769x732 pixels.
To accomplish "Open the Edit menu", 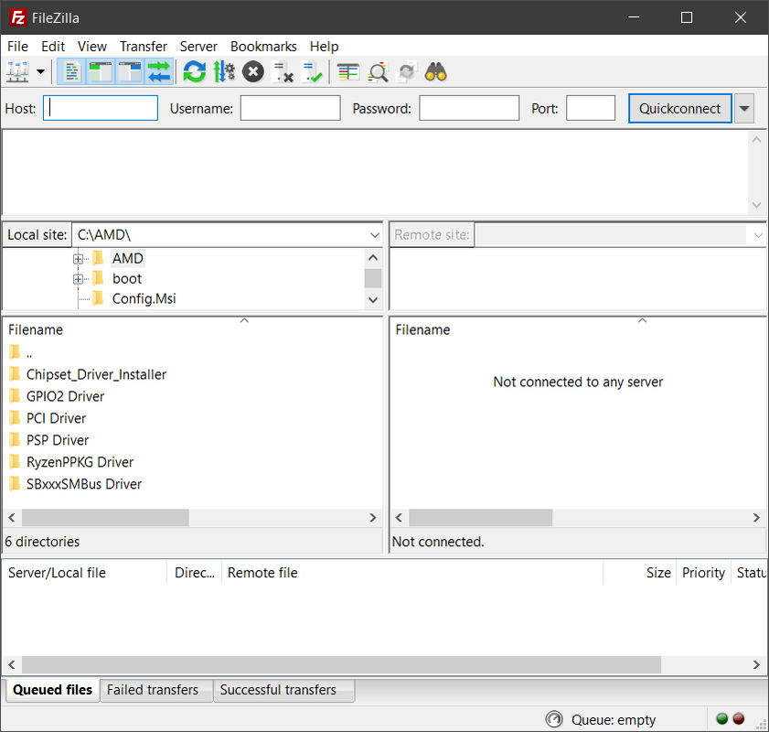I will [53, 46].
